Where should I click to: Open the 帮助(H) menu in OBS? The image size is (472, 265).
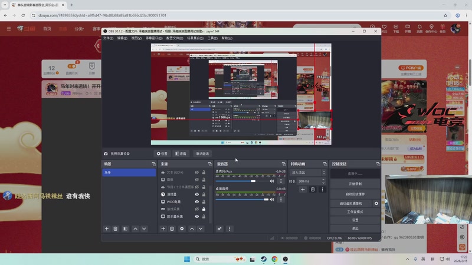coord(227,38)
